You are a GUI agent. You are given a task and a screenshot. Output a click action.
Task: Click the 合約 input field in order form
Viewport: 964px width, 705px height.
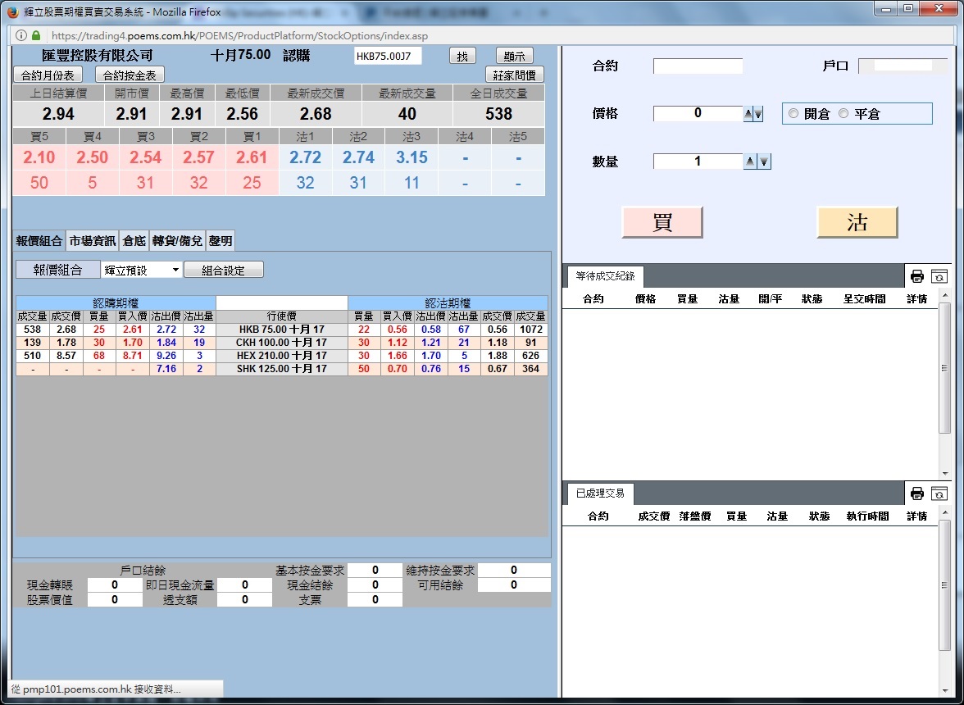coord(698,66)
